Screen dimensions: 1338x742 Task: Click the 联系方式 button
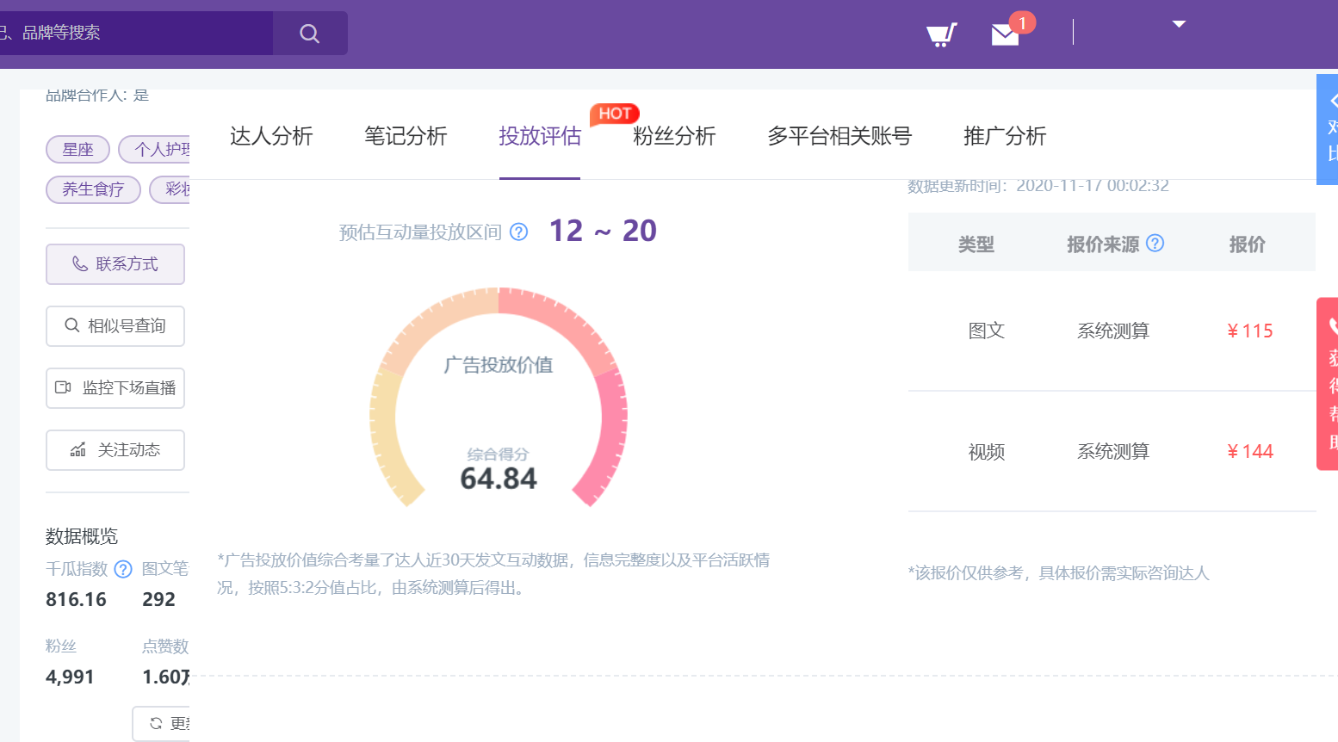(115, 264)
